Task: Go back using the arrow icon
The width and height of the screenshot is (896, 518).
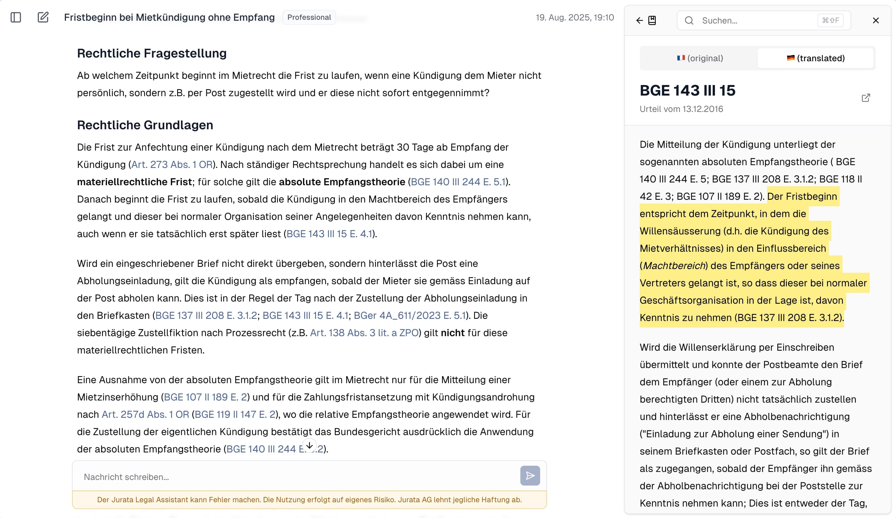Action: [639, 20]
